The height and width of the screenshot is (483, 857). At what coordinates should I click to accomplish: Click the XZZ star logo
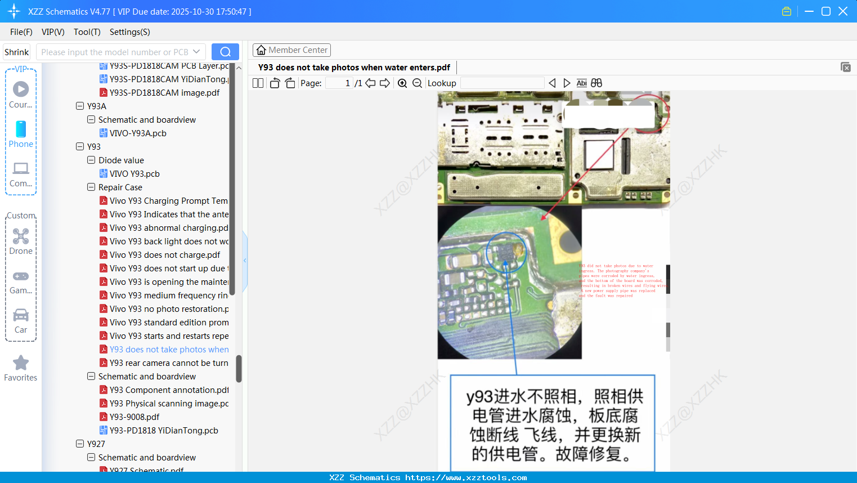tap(14, 11)
